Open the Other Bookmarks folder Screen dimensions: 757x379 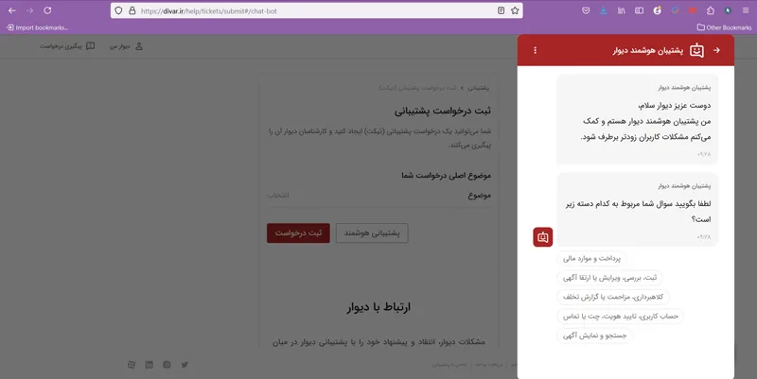point(724,27)
